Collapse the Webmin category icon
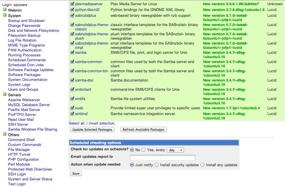The image size is (285, 187). click(5, 10)
